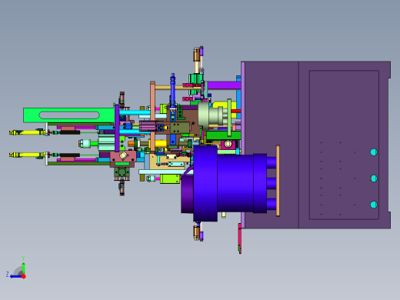
Task: Pick the middle cyan round button on the cabinet
Action: (374, 178)
